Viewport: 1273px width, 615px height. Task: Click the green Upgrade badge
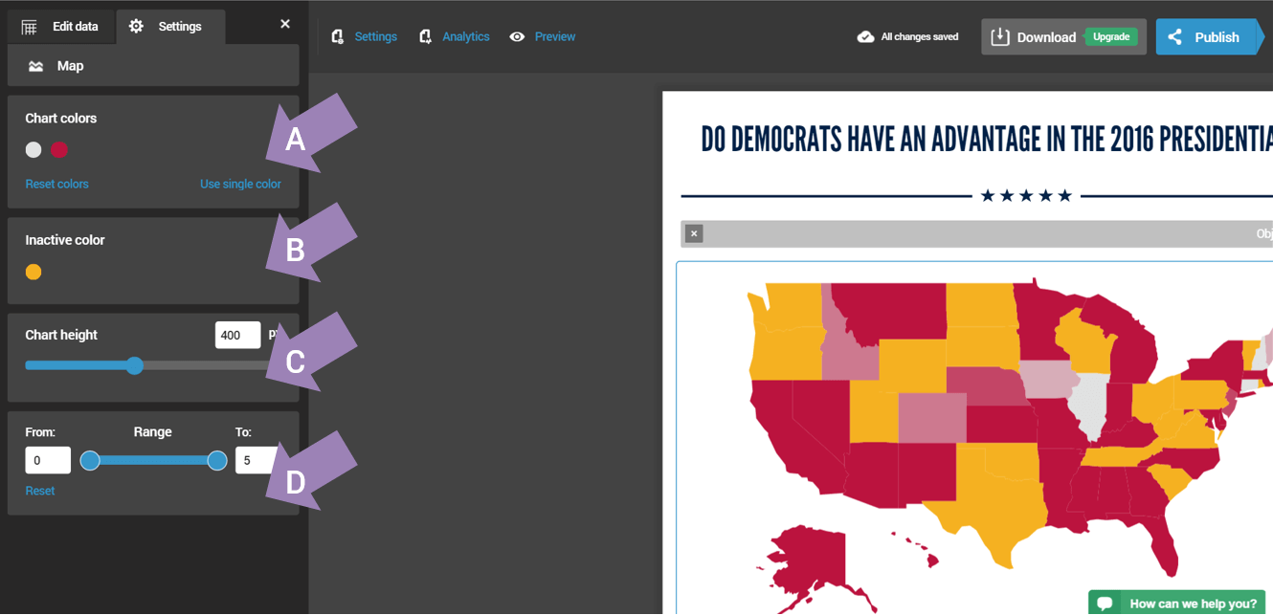pyautogui.click(x=1111, y=36)
